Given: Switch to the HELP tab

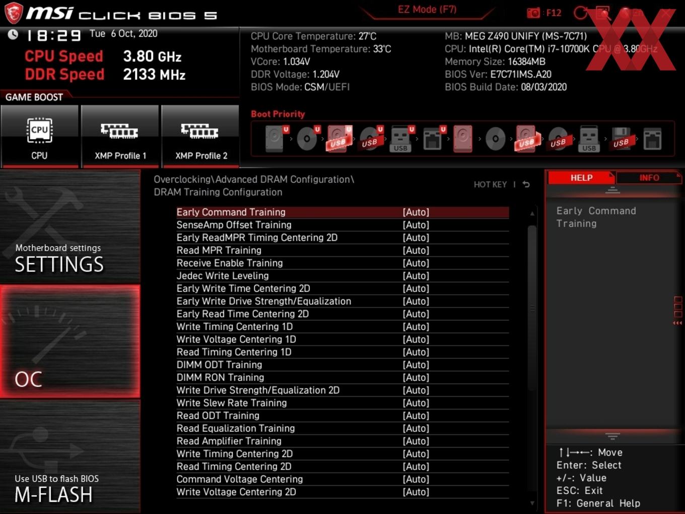Looking at the screenshot, I should point(581,178).
